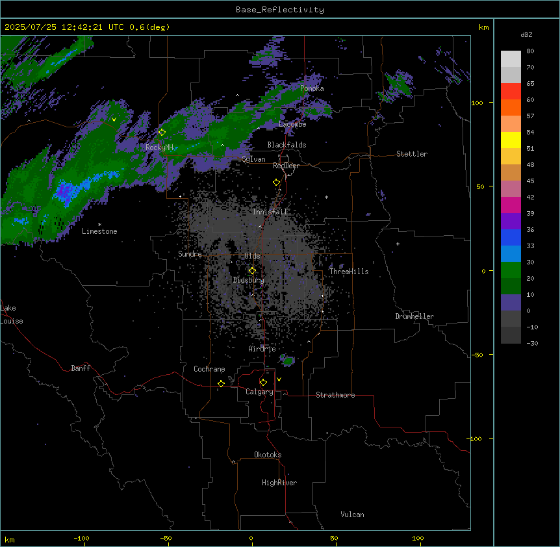Click the km unit label at top right
Screen dimensions: 560x547
point(484,27)
